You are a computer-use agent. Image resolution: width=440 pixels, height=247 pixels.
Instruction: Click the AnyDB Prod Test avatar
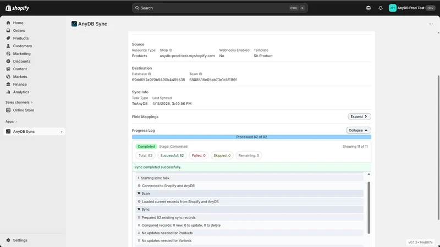click(392, 8)
